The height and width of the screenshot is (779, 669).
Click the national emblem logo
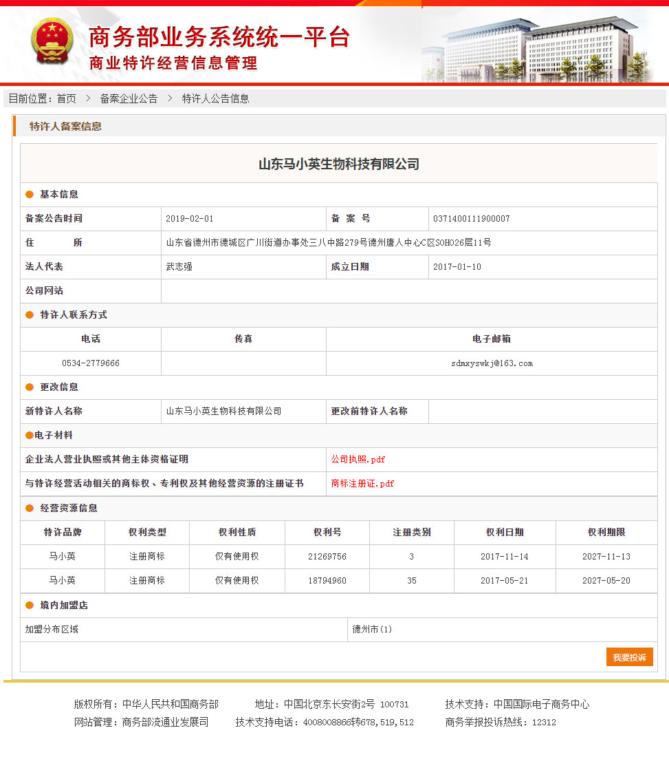[52, 41]
